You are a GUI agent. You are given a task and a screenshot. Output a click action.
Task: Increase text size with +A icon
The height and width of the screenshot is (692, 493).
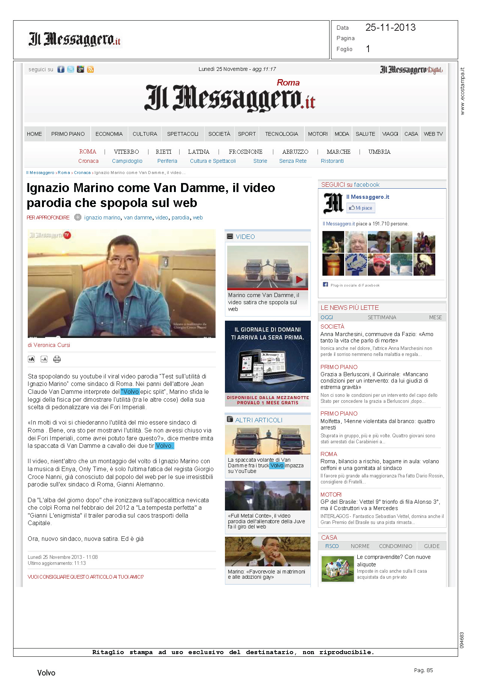tap(31, 359)
